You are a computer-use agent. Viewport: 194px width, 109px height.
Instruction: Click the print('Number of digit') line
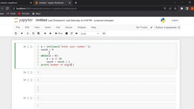point(57,64)
